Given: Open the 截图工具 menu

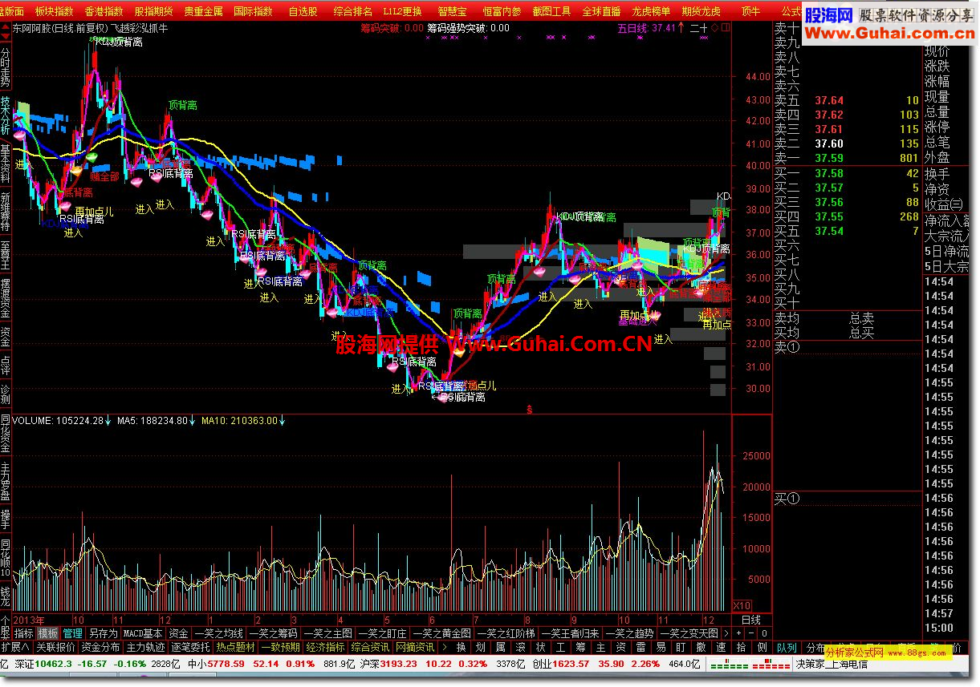Looking at the screenshot, I should (551, 11).
